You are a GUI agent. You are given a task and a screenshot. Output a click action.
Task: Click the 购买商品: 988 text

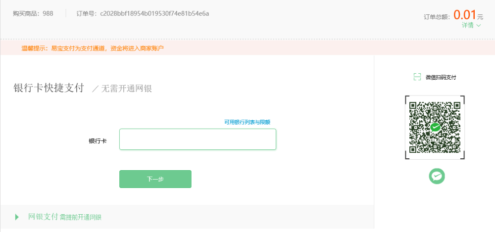[33, 13]
